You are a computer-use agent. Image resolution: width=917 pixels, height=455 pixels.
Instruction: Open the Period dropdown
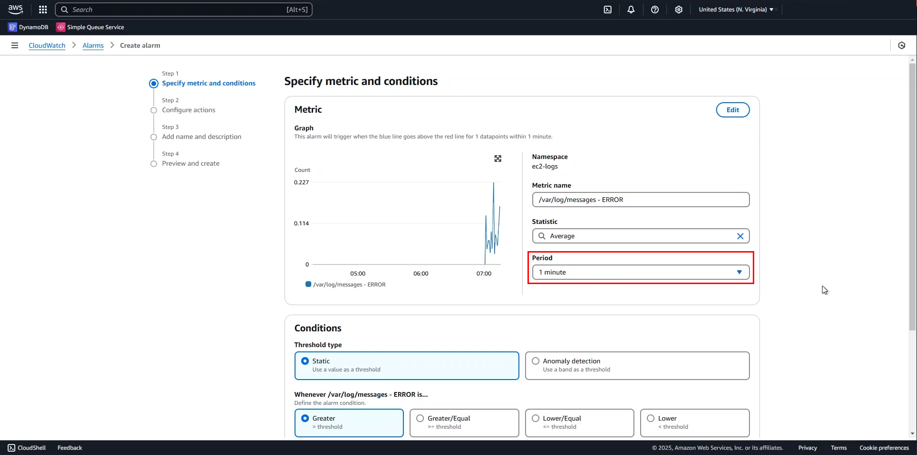(641, 272)
